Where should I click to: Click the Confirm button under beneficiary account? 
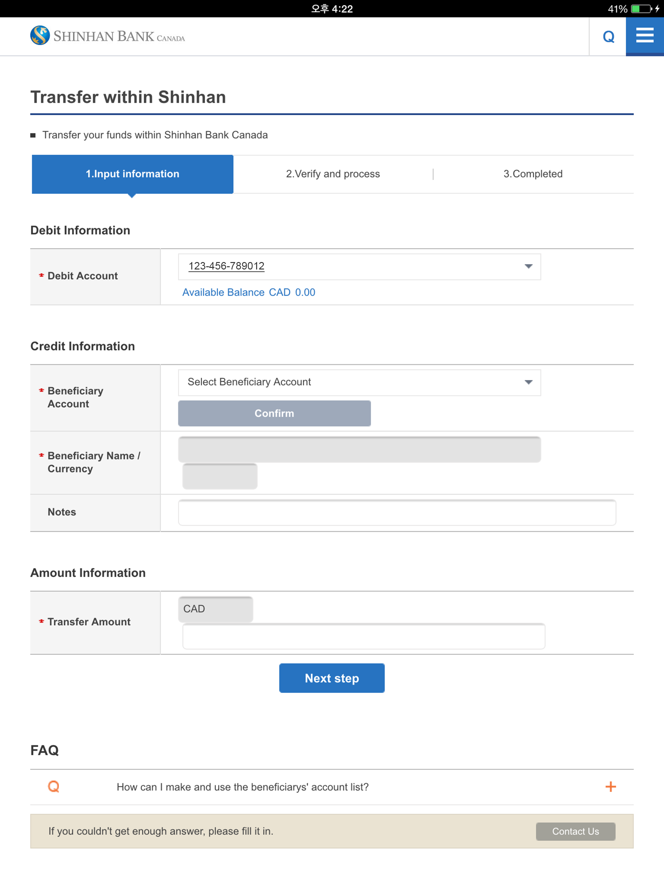[274, 413]
